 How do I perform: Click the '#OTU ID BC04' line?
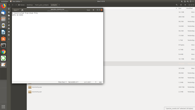(x=18, y=15)
